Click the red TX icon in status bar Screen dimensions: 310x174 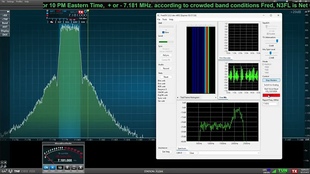294,171
